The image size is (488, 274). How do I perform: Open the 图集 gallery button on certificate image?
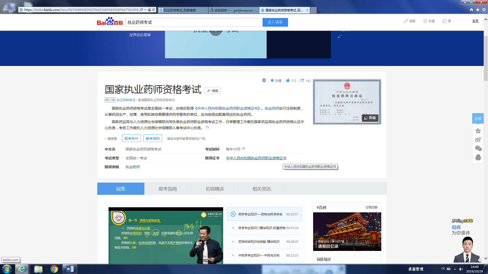point(370,118)
